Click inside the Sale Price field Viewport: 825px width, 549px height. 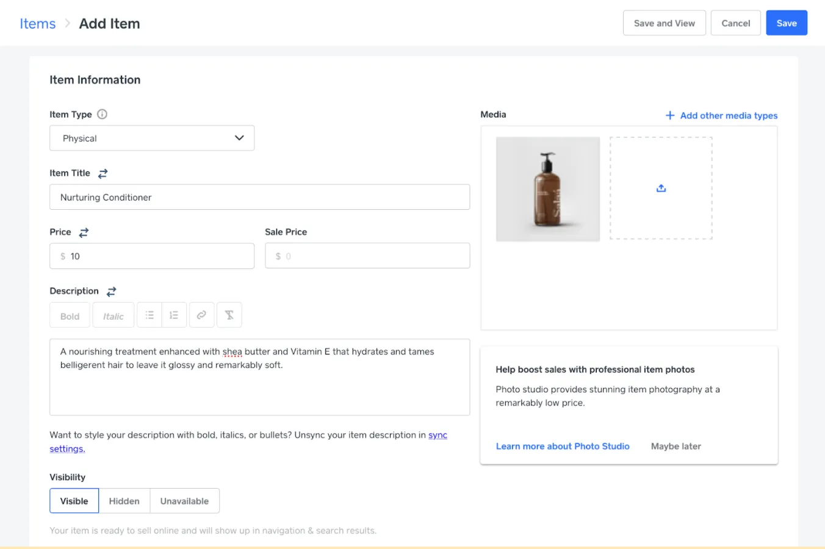[x=367, y=256]
